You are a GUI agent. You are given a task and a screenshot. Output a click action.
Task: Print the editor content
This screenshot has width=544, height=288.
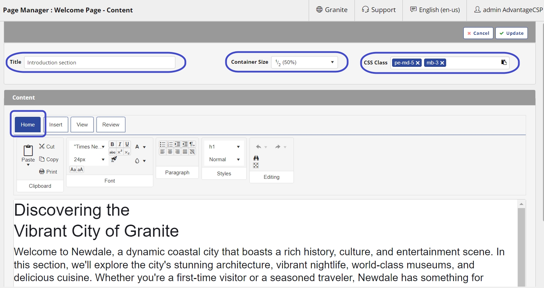pos(48,172)
